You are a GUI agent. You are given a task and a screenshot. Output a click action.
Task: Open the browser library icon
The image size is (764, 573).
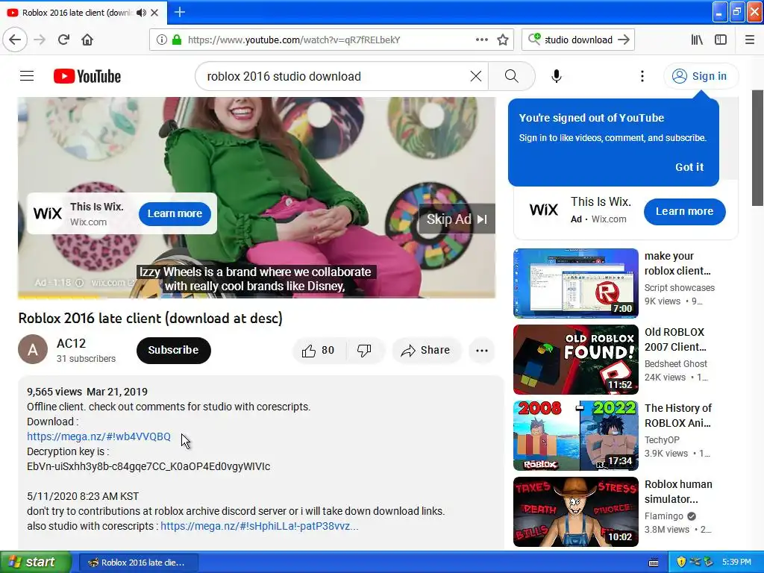click(697, 40)
